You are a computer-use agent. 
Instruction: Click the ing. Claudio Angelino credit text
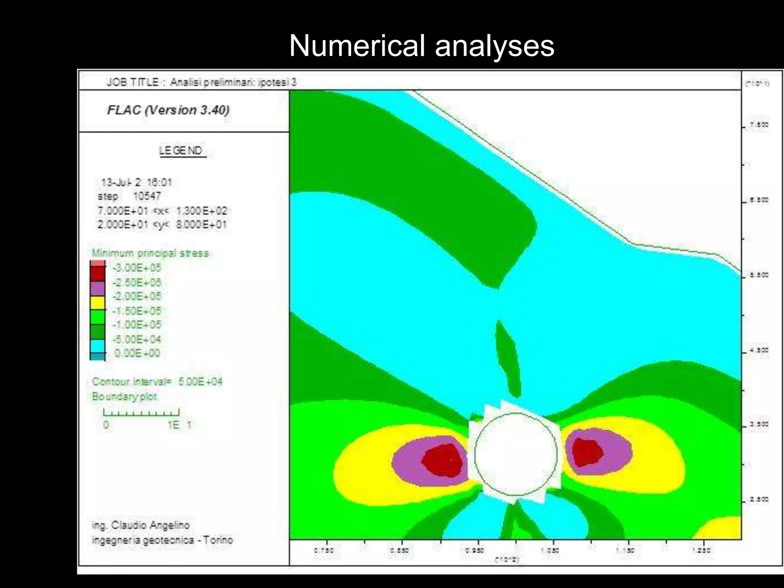pyautogui.click(x=141, y=525)
